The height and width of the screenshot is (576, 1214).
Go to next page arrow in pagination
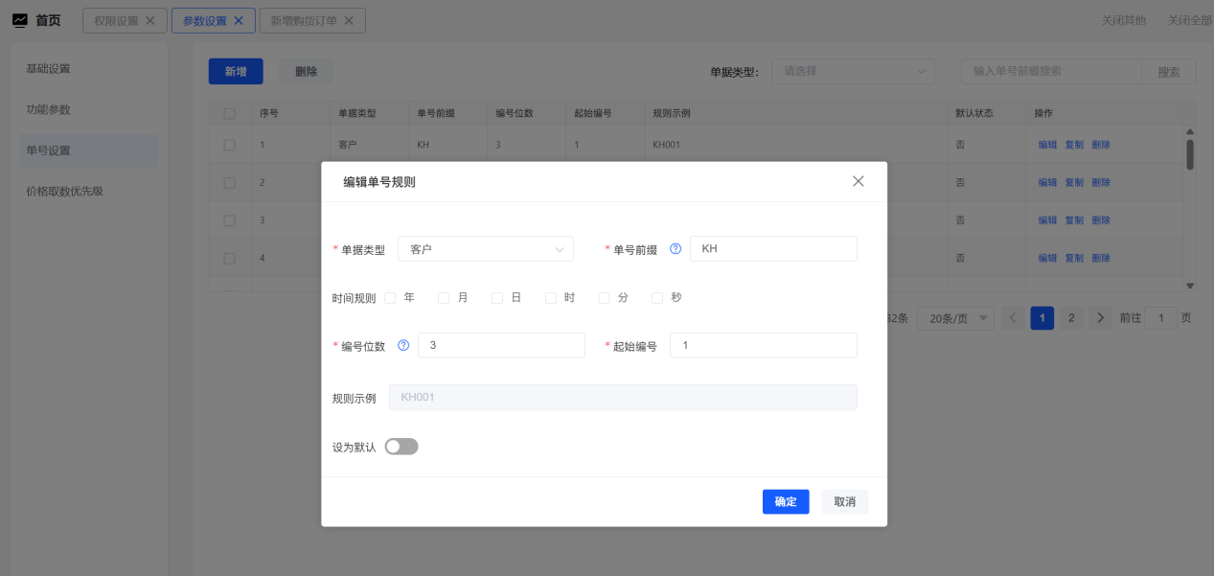[x=1100, y=318]
